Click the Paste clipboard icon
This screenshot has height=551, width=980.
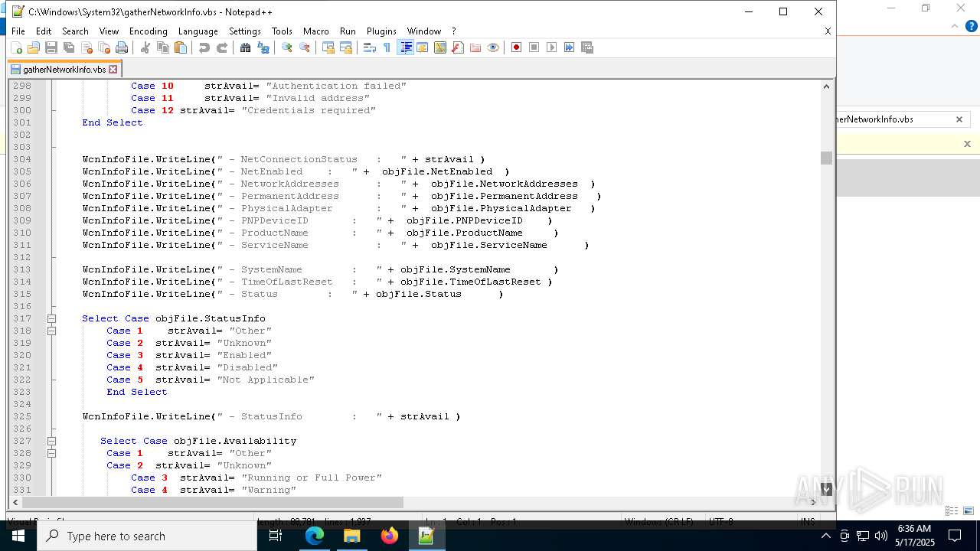(x=181, y=47)
